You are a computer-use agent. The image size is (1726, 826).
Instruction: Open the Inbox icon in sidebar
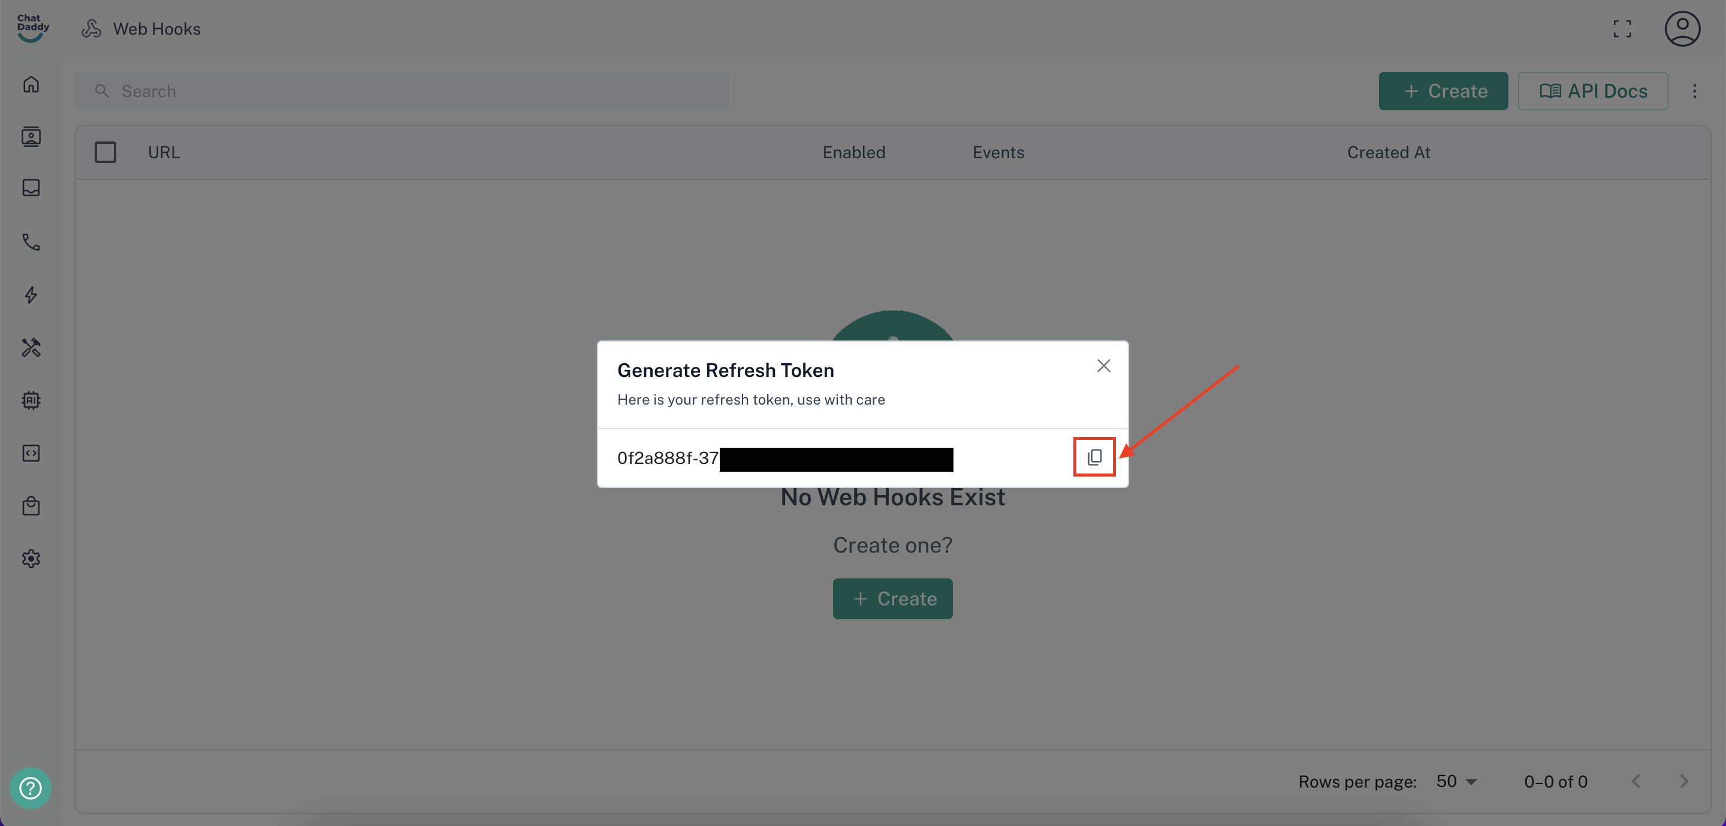tap(31, 188)
